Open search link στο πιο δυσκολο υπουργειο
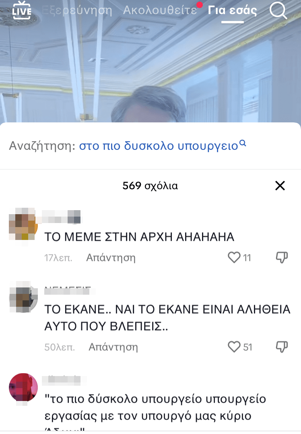Image resolution: width=301 pixels, height=434 pixels. coord(159,146)
